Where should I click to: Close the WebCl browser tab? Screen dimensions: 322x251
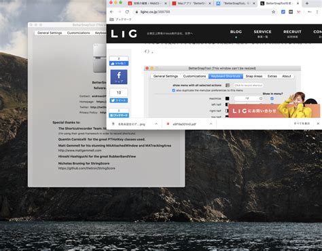[166, 3]
